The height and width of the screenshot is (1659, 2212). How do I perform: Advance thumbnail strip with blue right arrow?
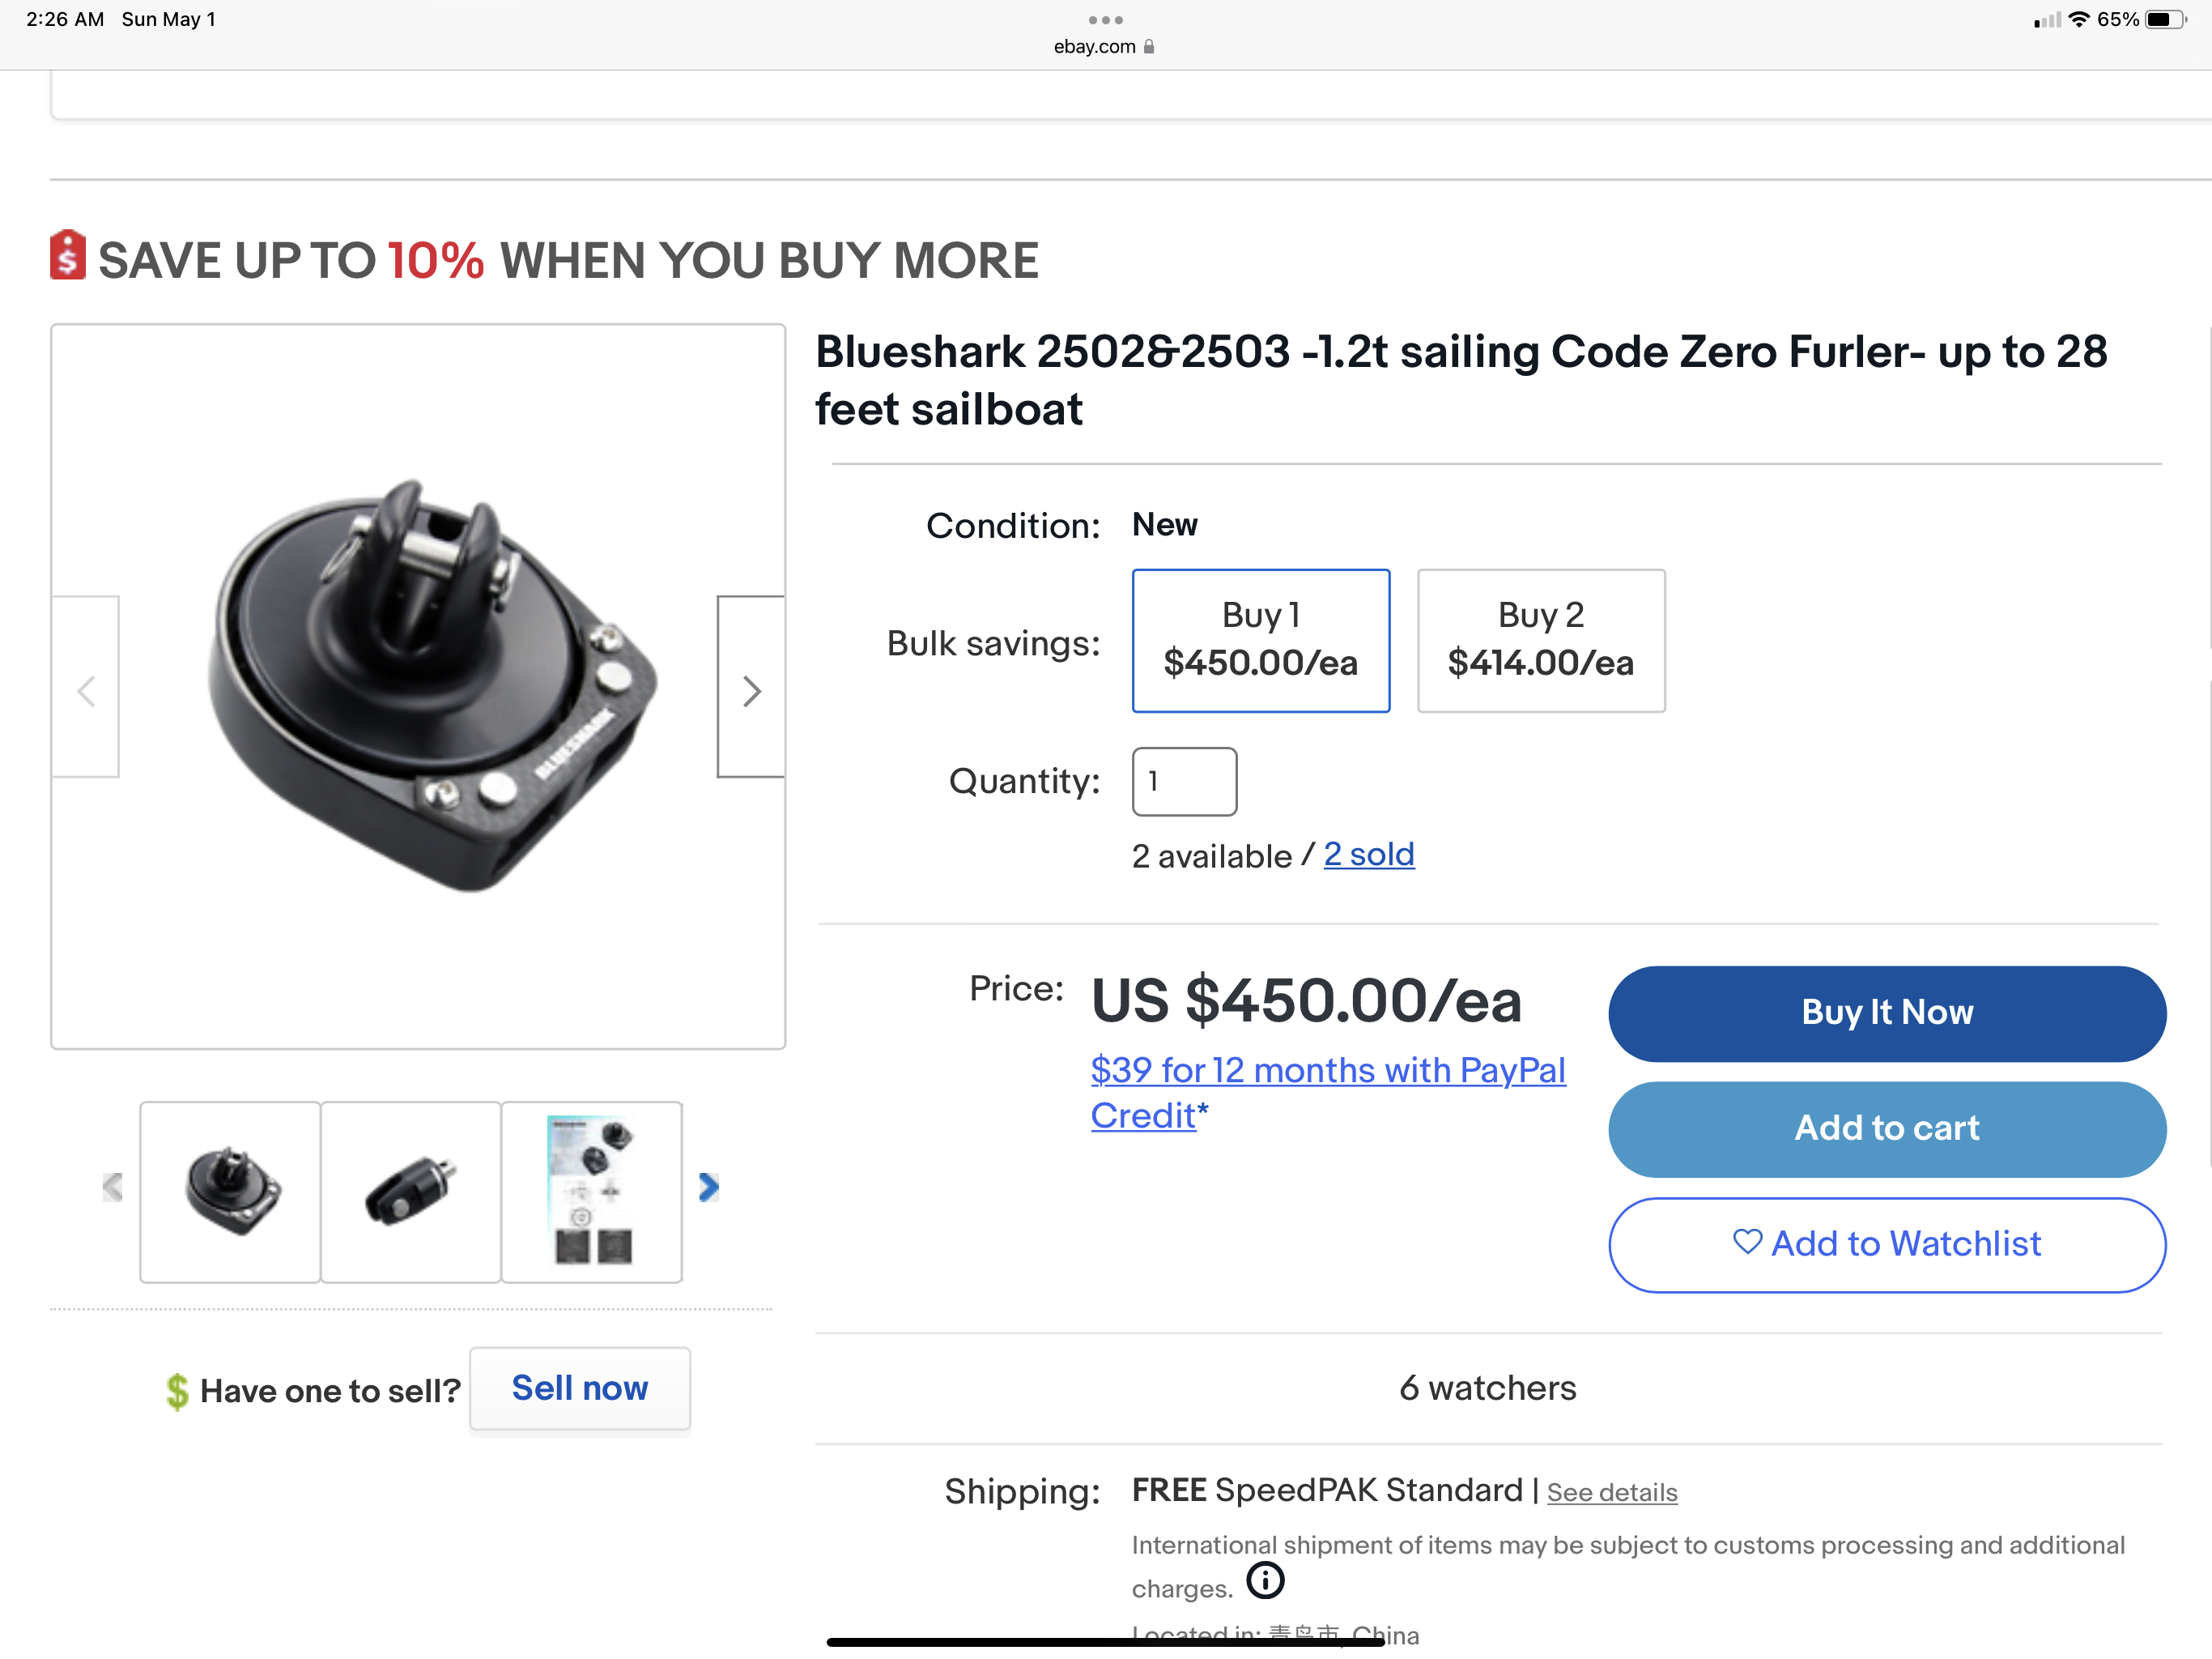pyautogui.click(x=708, y=1187)
